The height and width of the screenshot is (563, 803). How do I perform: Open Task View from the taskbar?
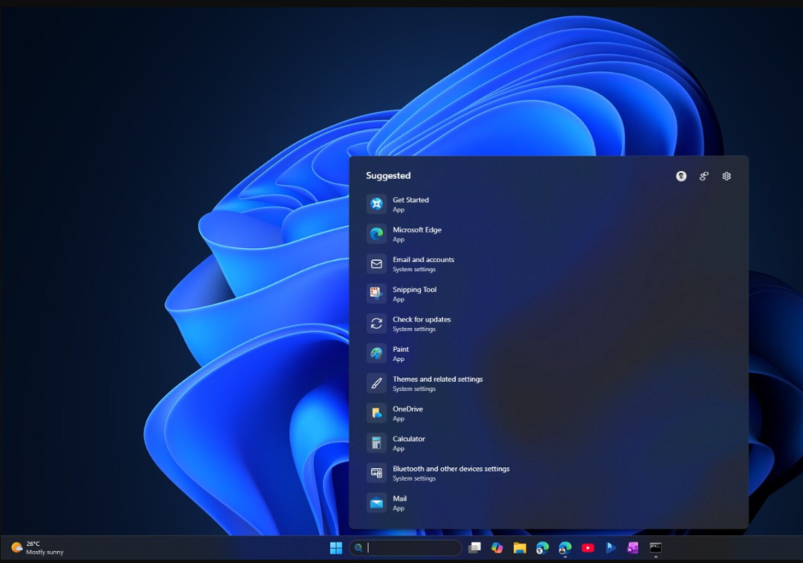tap(474, 547)
